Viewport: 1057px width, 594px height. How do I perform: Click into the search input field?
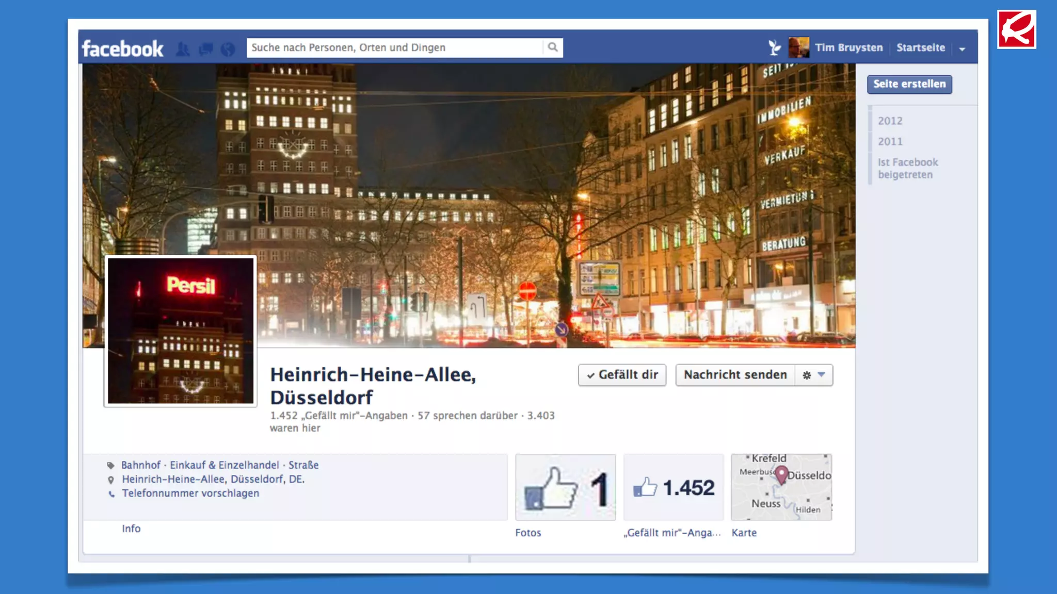[394, 47]
